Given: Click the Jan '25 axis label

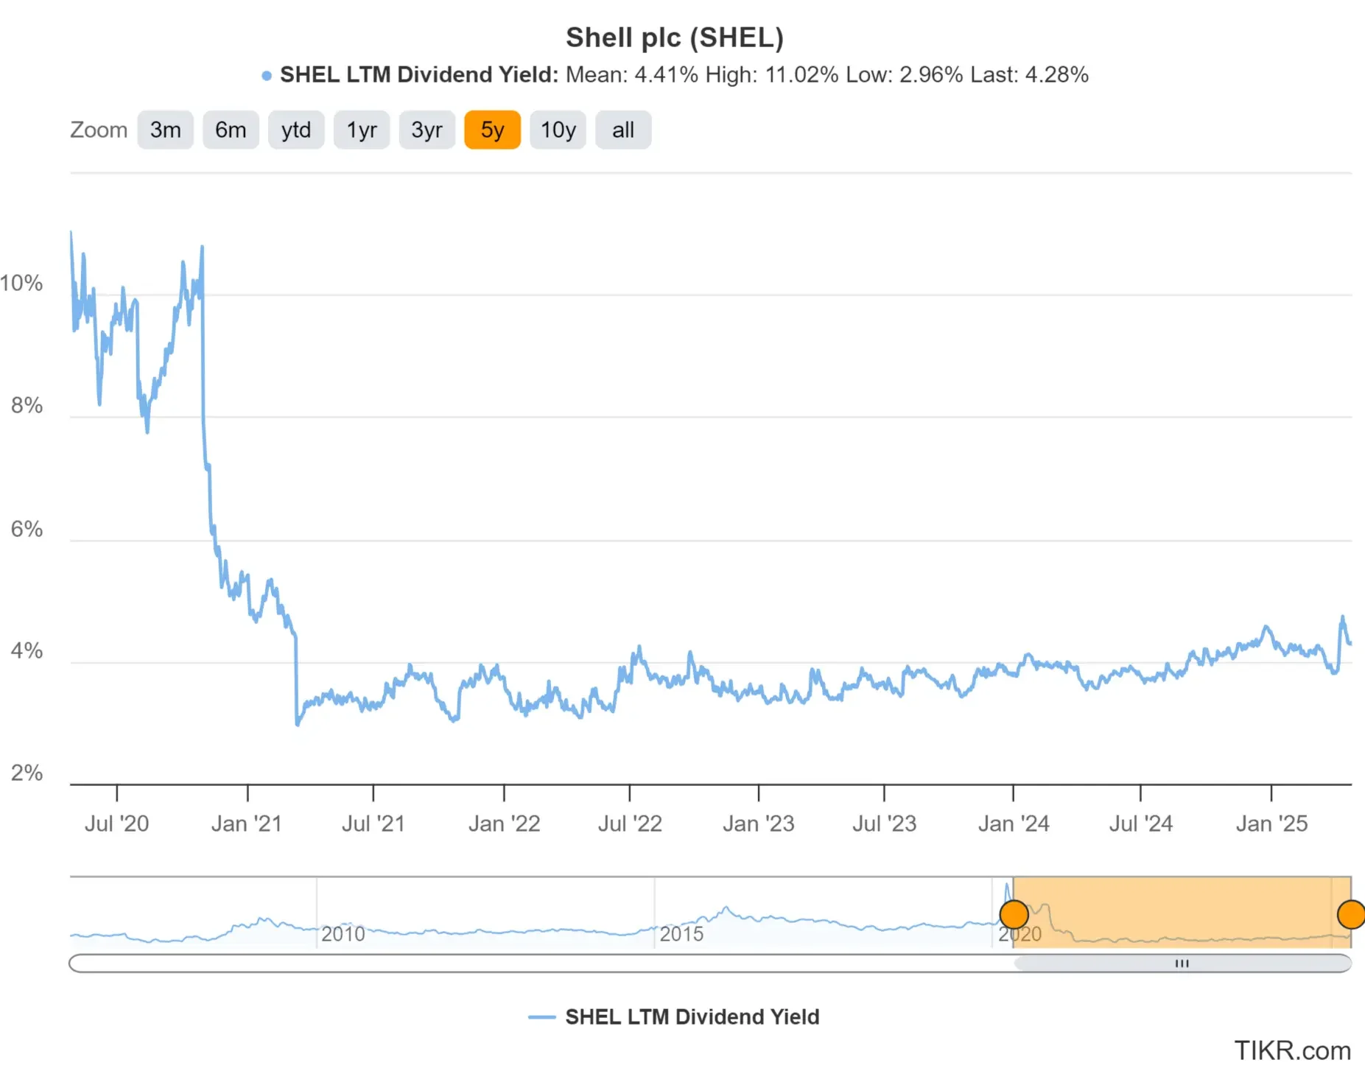Looking at the screenshot, I should (x=1272, y=823).
